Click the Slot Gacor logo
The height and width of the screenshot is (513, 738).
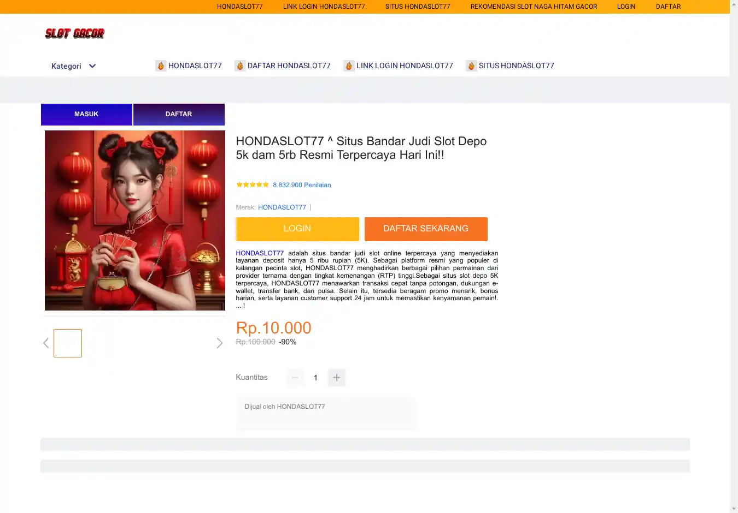(74, 34)
